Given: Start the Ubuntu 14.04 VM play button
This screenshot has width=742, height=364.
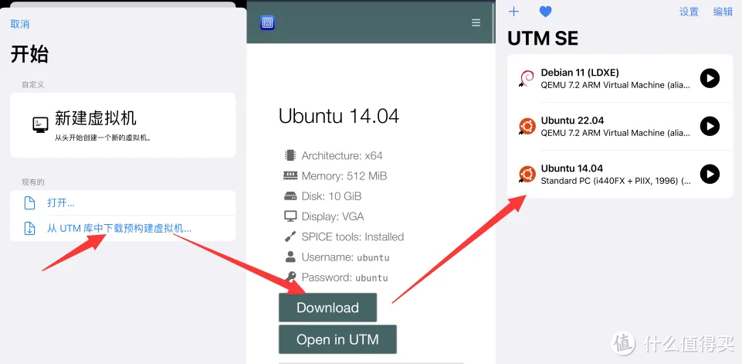Looking at the screenshot, I should coord(710,174).
